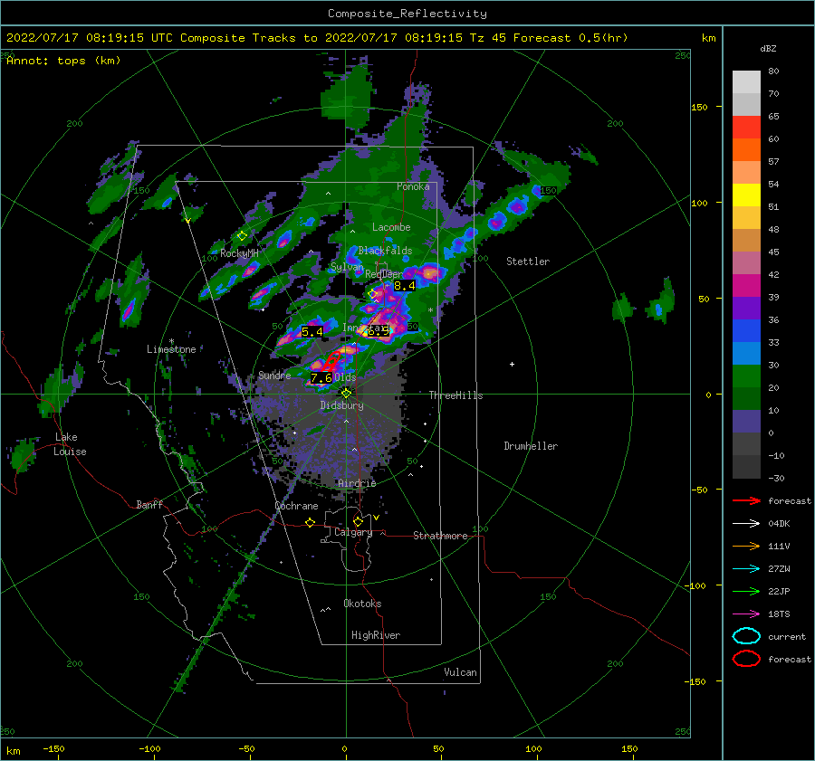Click the Vulcan city label
815x761 pixels.
coord(460,672)
